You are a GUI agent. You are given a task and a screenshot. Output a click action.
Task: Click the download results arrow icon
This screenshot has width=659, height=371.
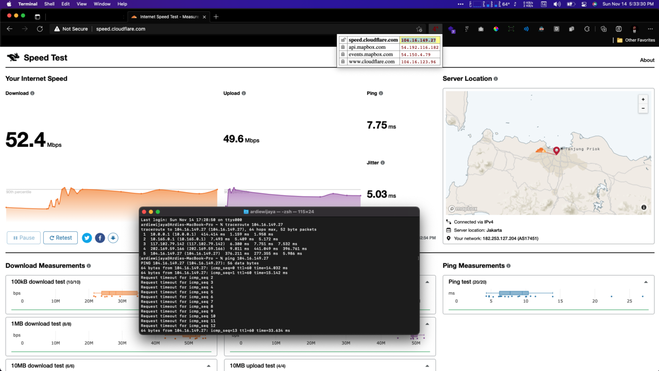(x=113, y=238)
